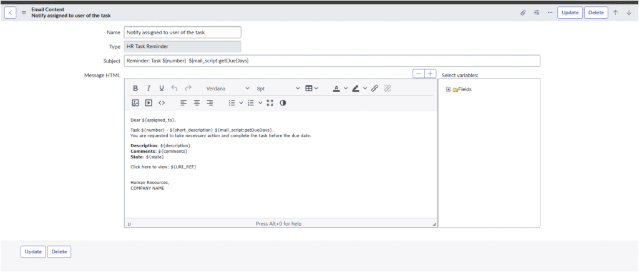
Task: Toggle the editor contrast mode icon
Action: 283,103
